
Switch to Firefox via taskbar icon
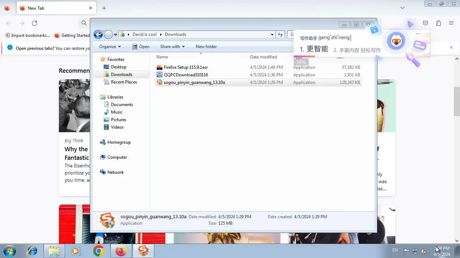point(121,251)
